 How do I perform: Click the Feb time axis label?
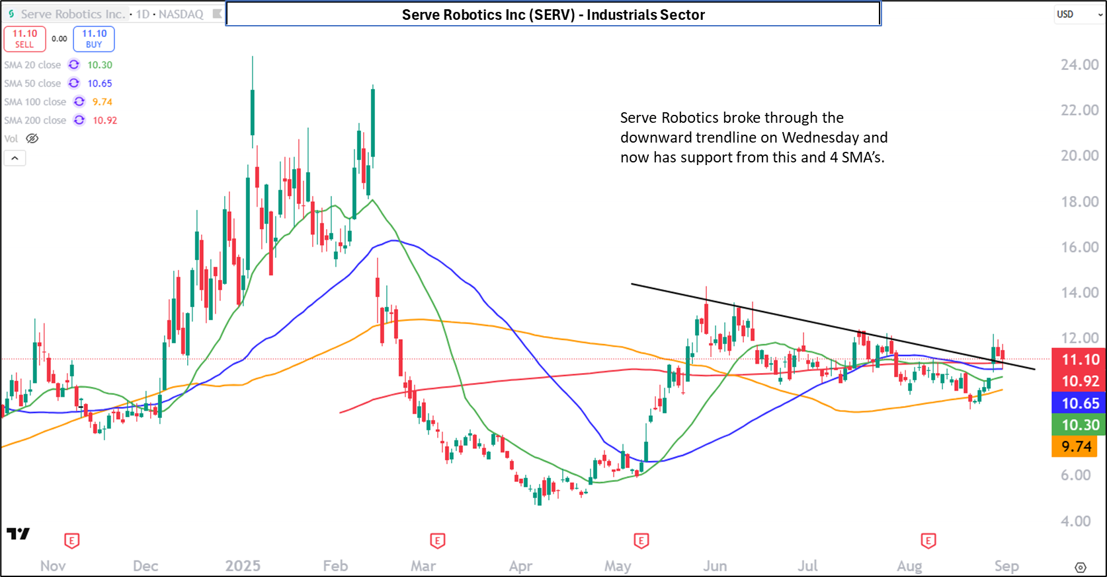[x=335, y=566]
